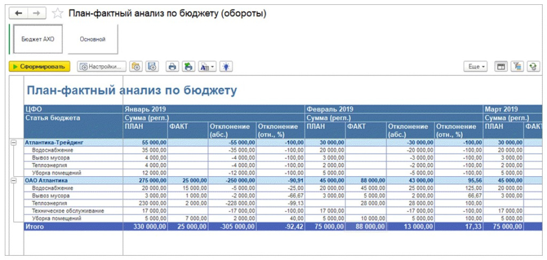Click the table layout icon near Еще

tap(501, 67)
